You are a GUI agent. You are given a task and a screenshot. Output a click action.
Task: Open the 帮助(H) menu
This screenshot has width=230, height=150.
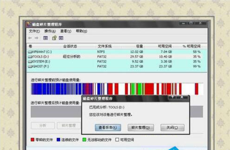(81, 31)
